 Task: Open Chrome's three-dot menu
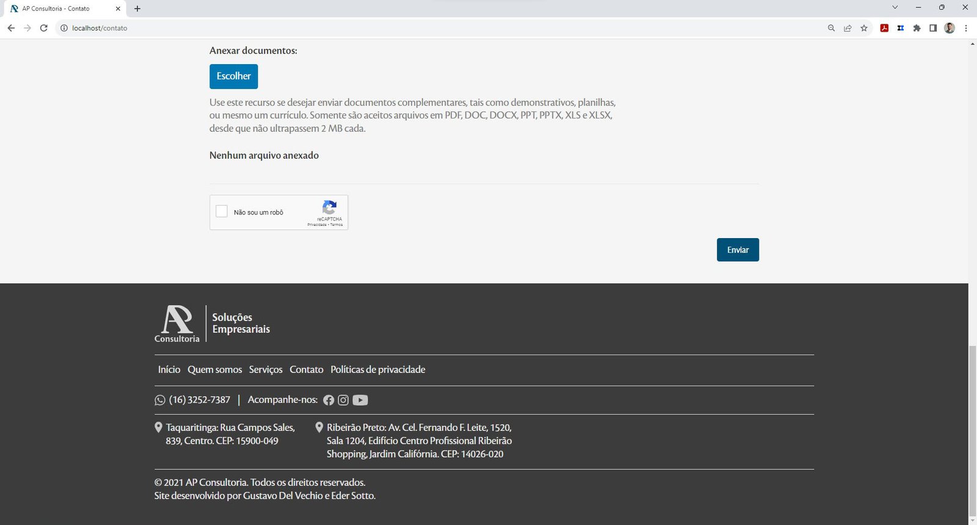click(x=966, y=28)
